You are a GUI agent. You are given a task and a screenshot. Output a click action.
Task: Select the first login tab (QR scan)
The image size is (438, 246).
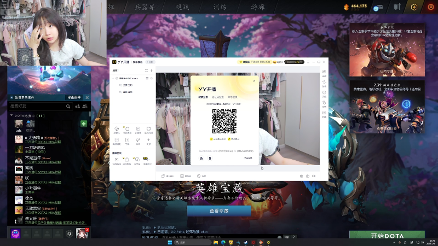[x=203, y=97]
